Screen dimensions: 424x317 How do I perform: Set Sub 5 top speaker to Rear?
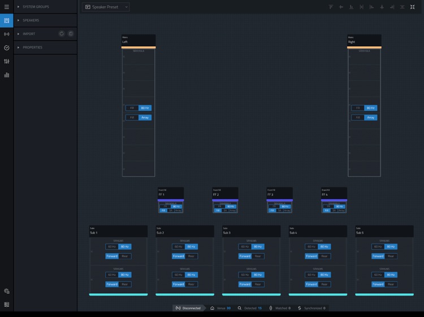tap(391, 256)
